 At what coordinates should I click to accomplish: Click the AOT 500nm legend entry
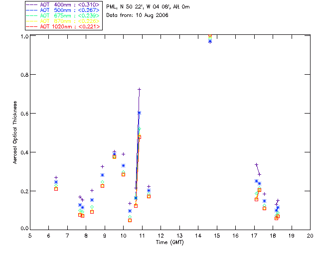point(63,10)
